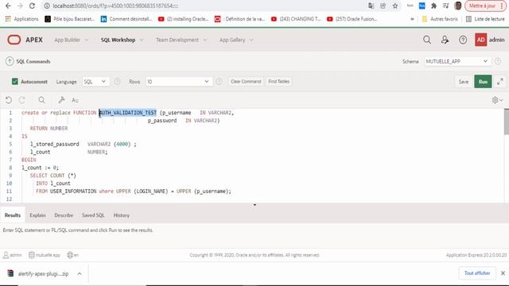
Task: Click the browser back arrow
Action: (8, 6)
